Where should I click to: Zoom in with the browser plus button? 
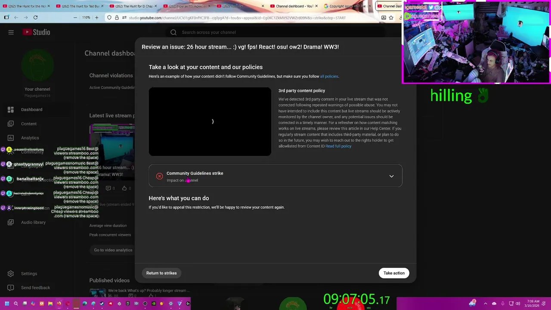click(x=96, y=18)
